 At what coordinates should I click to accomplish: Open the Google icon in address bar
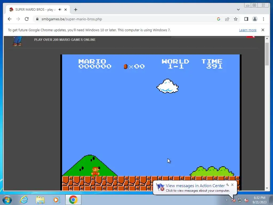coord(219,19)
